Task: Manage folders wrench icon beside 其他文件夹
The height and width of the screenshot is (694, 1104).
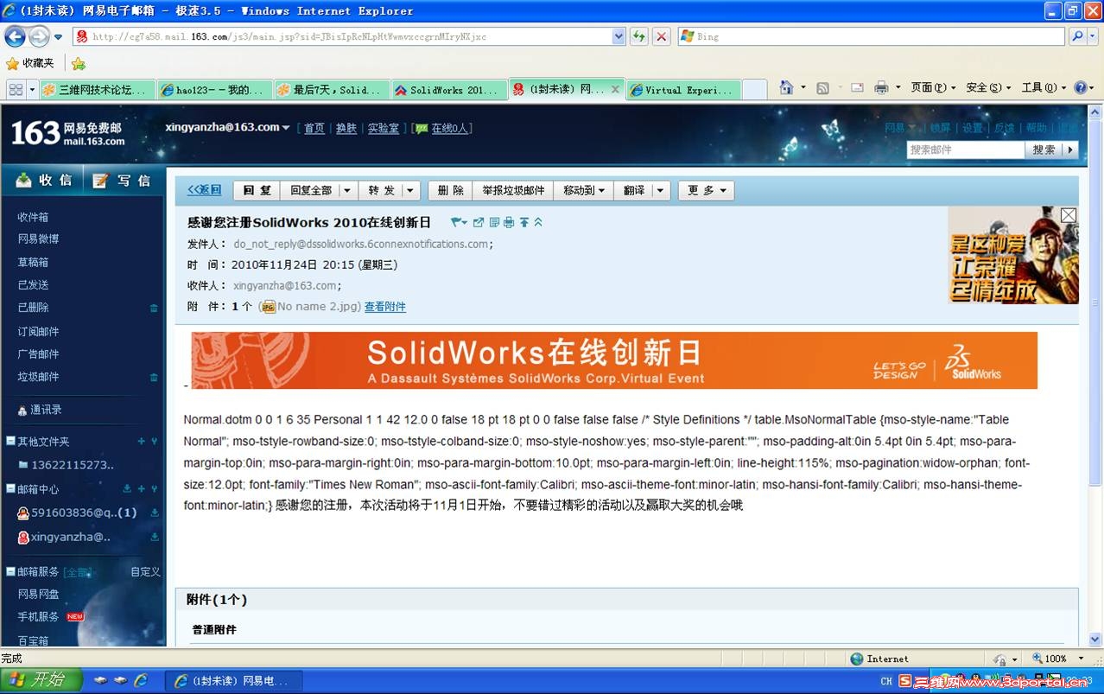Action: pos(155,442)
